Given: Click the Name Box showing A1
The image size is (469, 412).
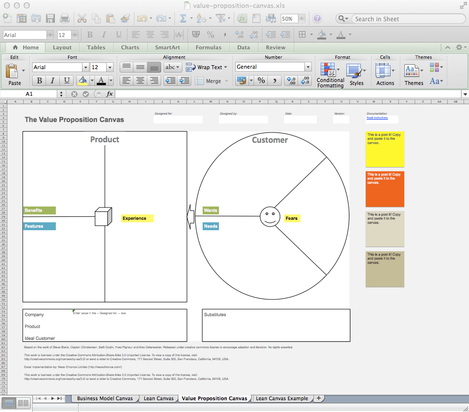Looking at the screenshot, I should coord(29,94).
